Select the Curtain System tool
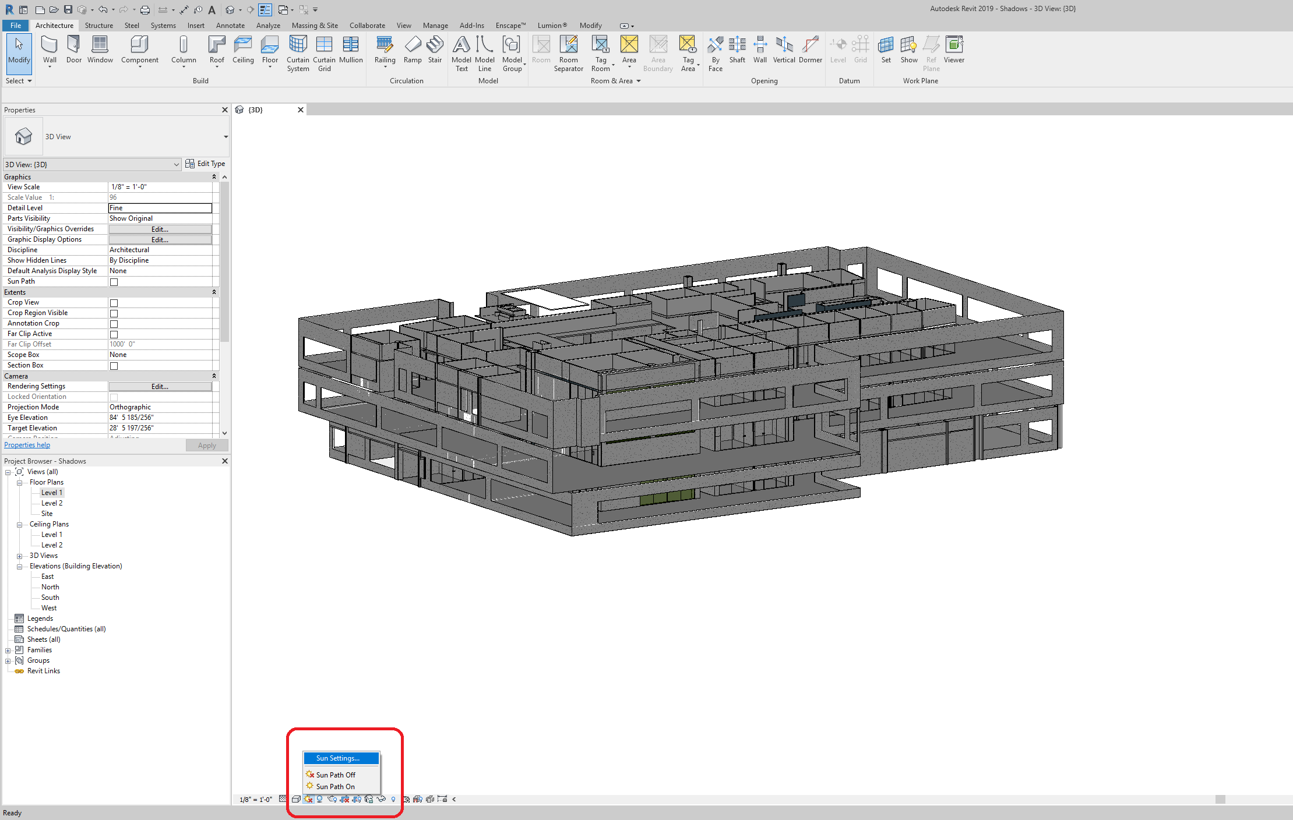 tap(298, 52)
